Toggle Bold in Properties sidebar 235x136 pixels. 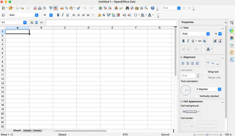click(183, 41)
